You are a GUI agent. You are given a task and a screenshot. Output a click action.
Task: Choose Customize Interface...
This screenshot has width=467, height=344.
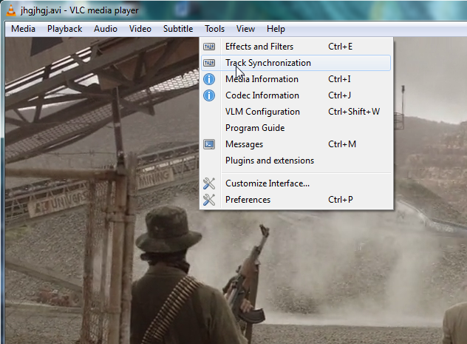tap(296, 183)
